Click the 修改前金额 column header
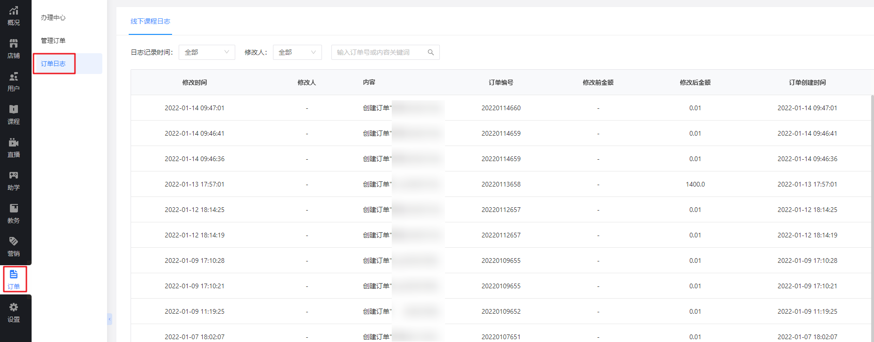 [598, 82]
